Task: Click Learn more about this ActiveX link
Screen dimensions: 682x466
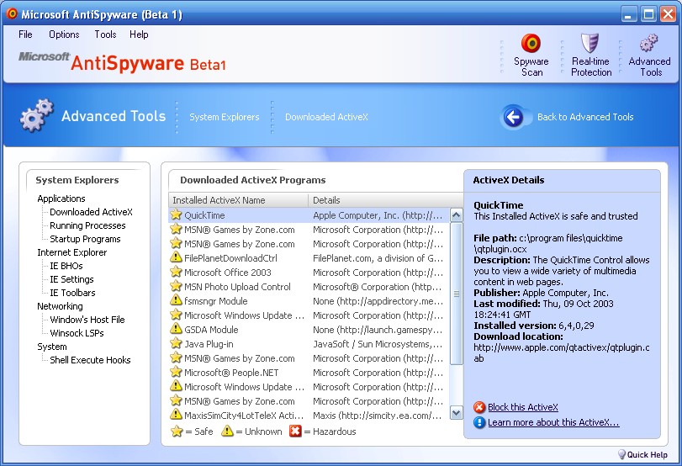Action: point(553,422)
